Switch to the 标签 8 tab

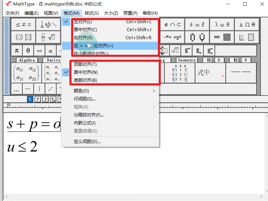213,60
